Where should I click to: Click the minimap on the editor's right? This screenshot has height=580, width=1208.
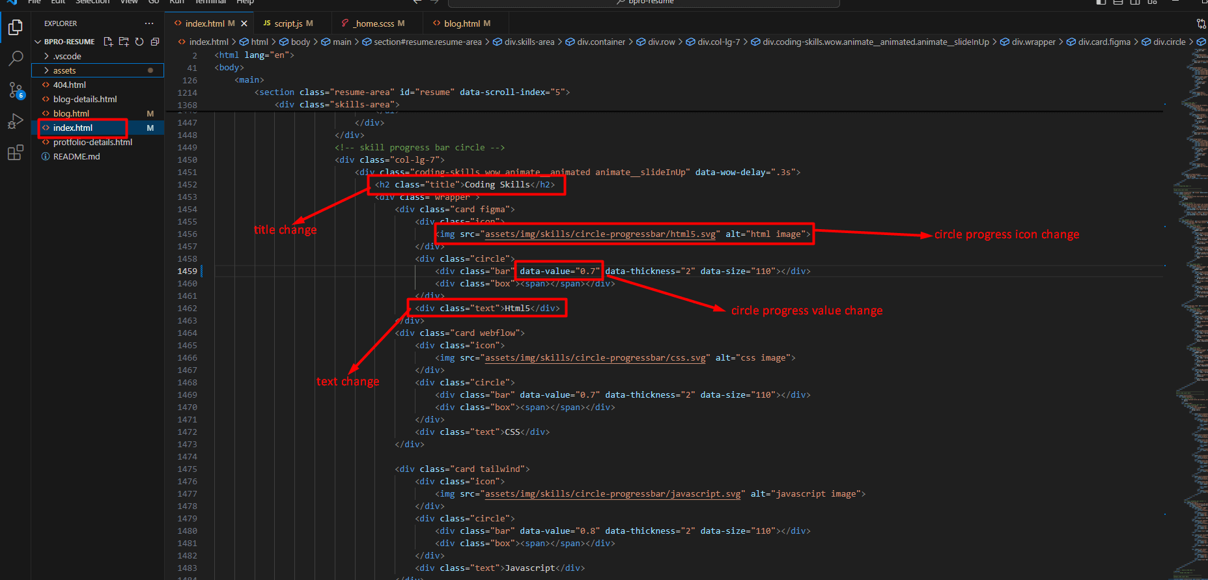click(1191, 312)
